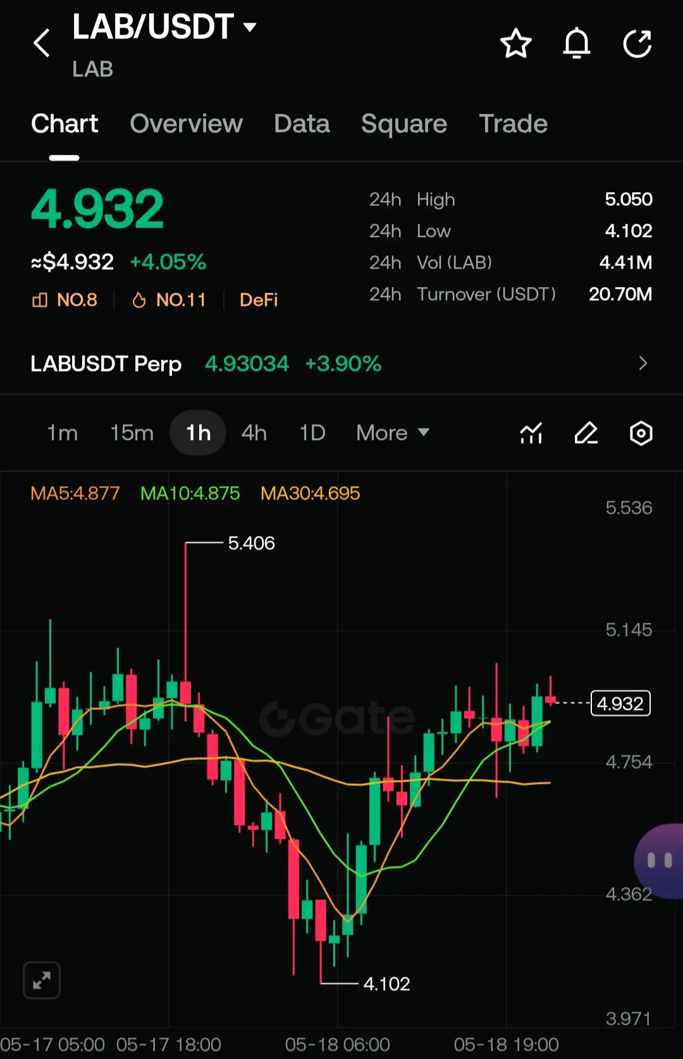Tap the 5.145 price axis label
Screen dimensions: 683x1059
click(x=629, y=630)
